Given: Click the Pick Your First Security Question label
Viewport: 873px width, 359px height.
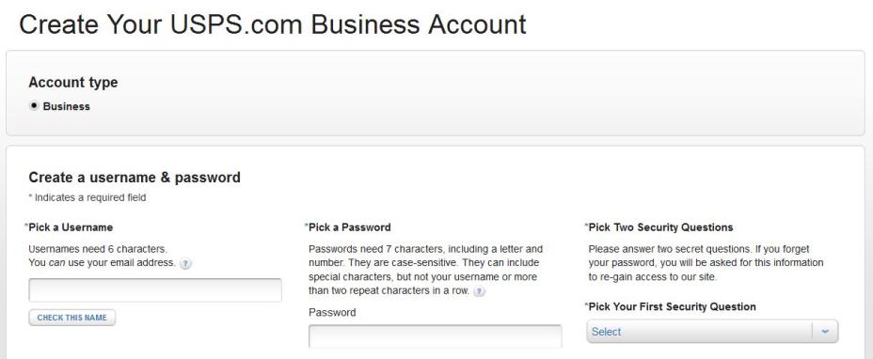Looking at the screenshot, I should tap(671, 306).
